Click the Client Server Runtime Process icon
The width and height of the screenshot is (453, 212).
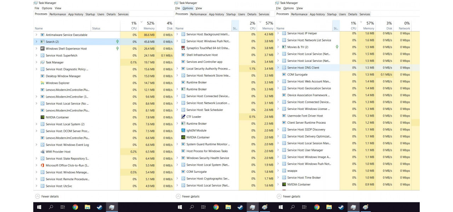(284, 123)
